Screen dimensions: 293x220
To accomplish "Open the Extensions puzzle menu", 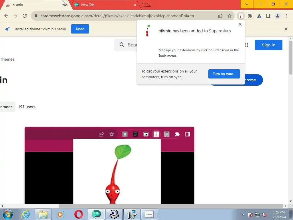I will click(x=250, y=16).
